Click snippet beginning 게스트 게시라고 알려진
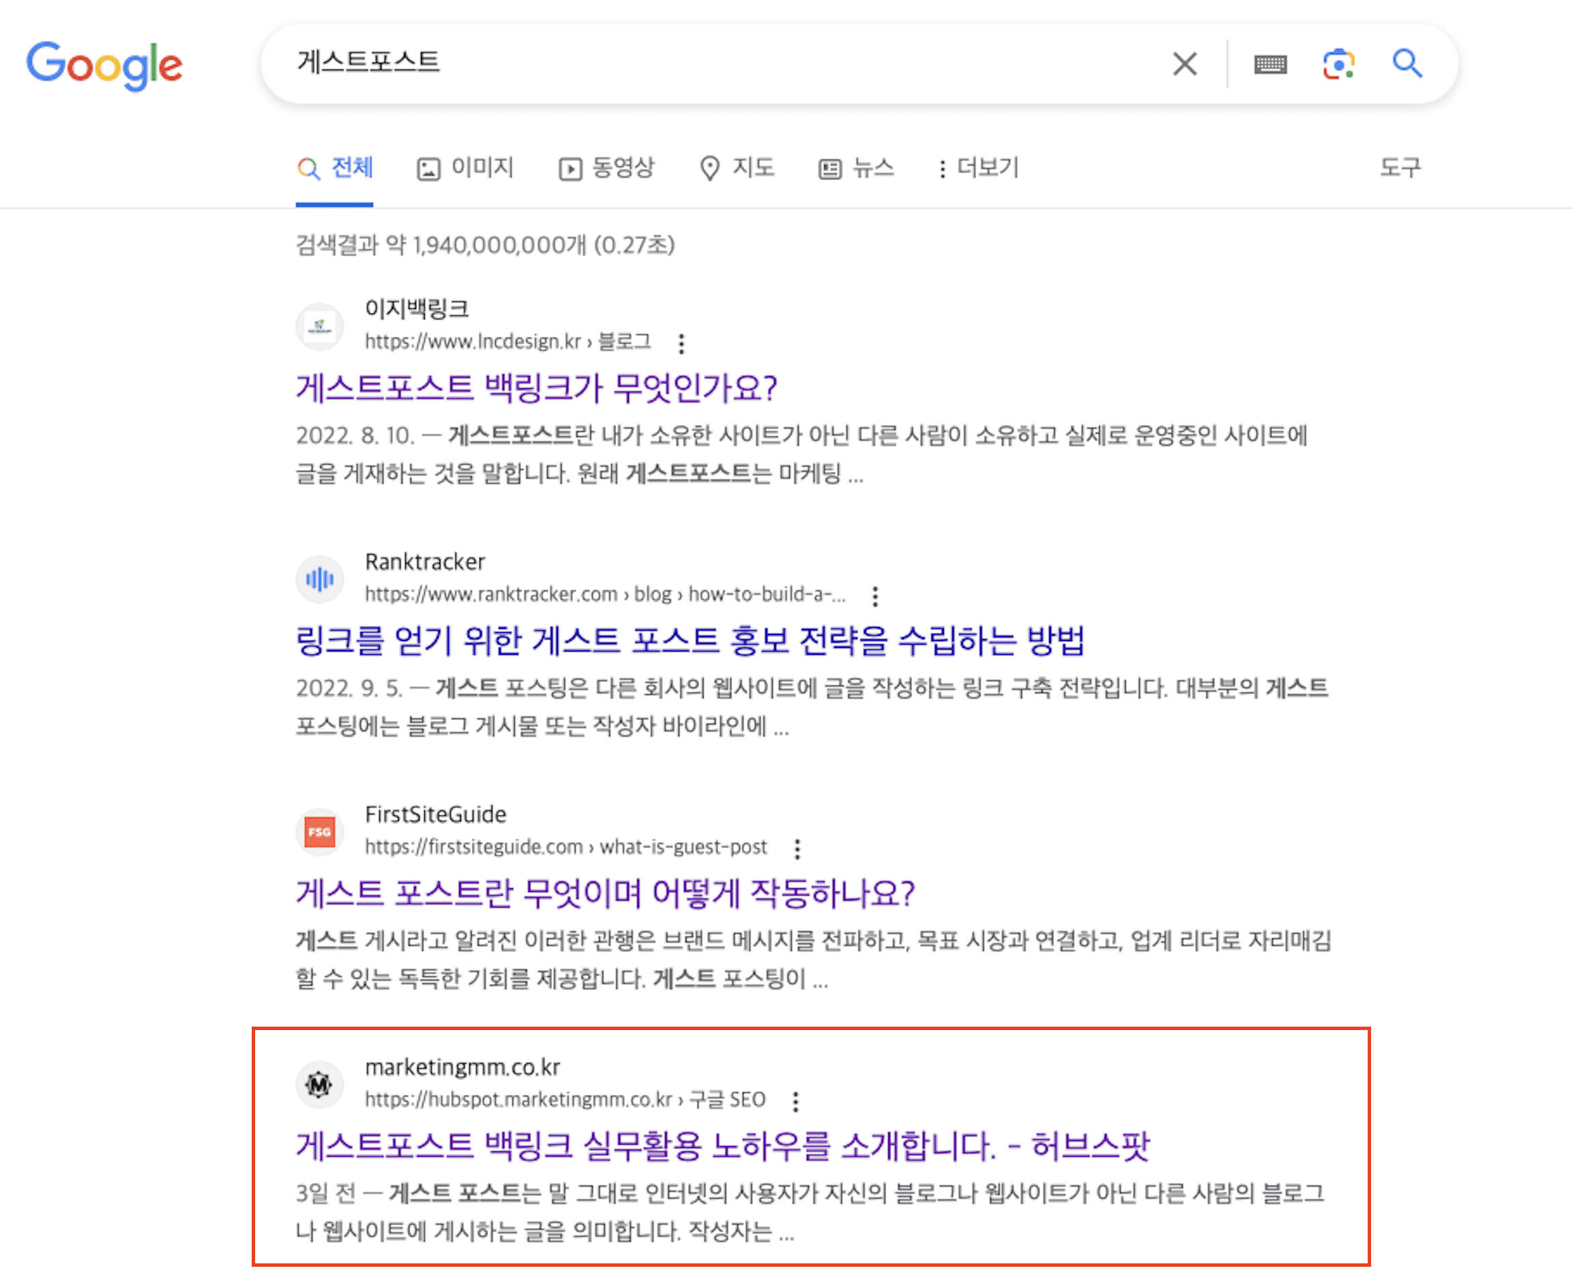The height and width of the screenshot is (1277, 1573). tap(812, 959)
